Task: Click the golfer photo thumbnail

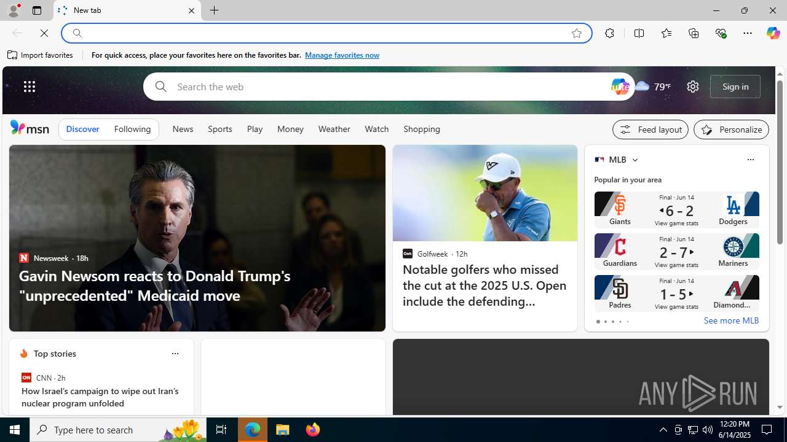Action: [x=485, y=193]
